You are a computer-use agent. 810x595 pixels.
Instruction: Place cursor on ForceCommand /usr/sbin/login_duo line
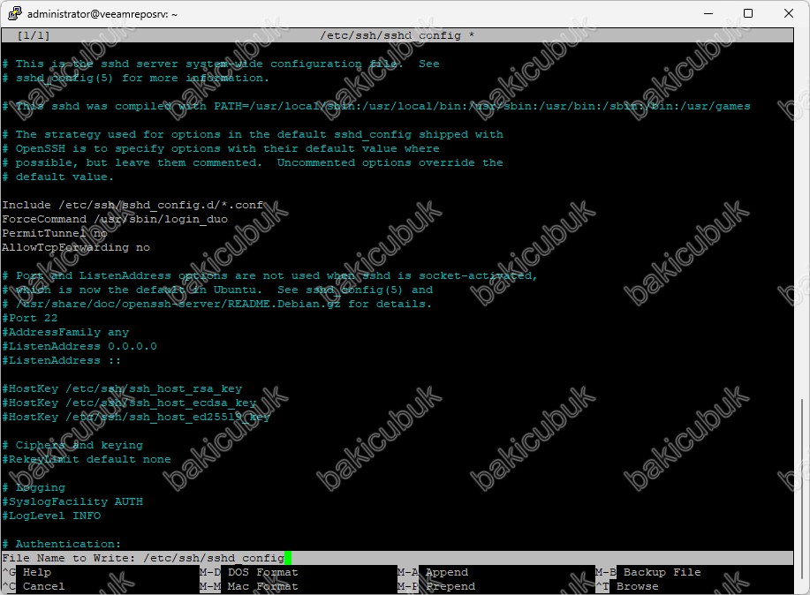pyautogui.click(x=115, y=219)
